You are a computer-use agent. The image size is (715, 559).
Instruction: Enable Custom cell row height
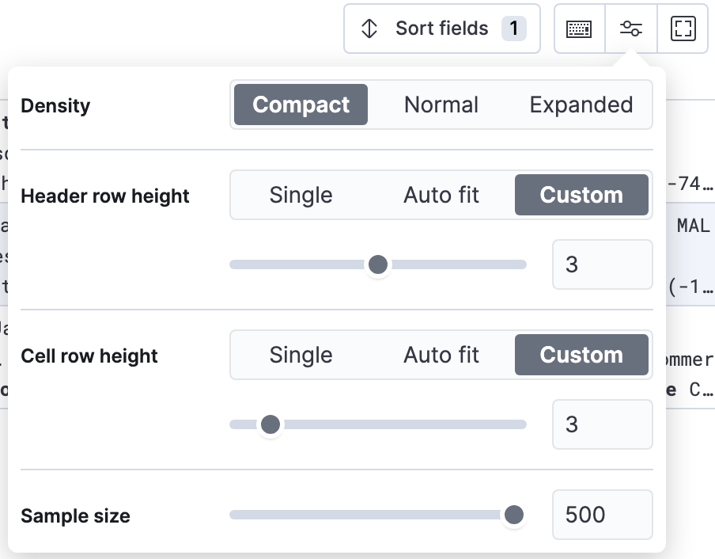coord(582,355)
